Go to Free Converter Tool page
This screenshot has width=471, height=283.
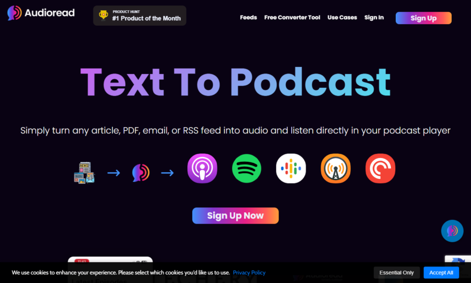(x=292, y=17)
